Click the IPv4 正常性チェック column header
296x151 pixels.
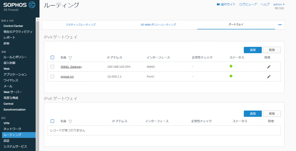(x=202, y=57)
